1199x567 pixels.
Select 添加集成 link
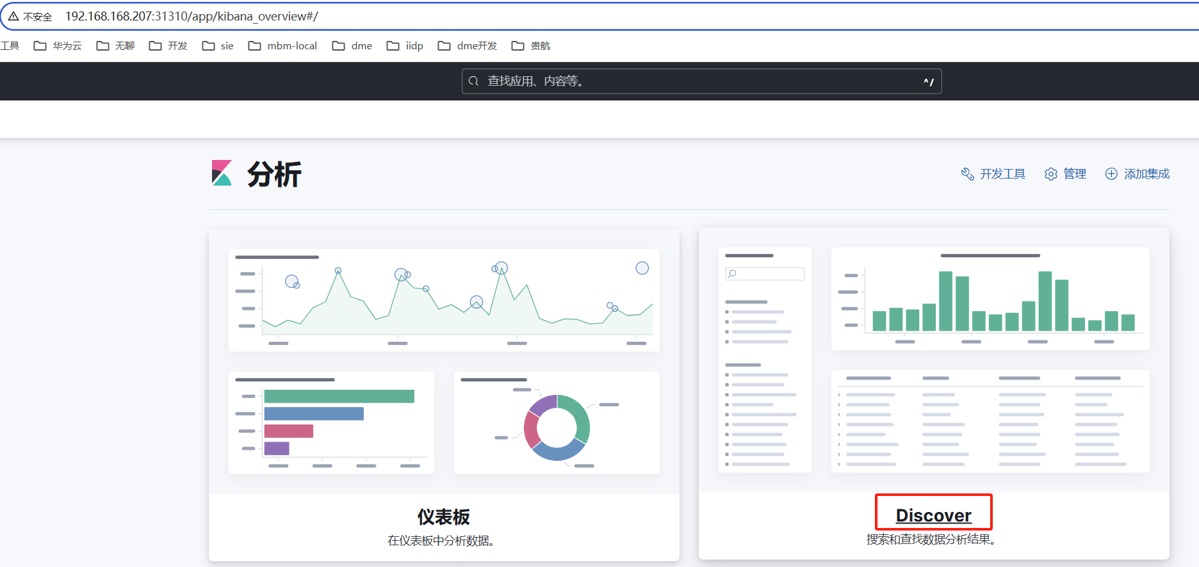pos(1146,174)
